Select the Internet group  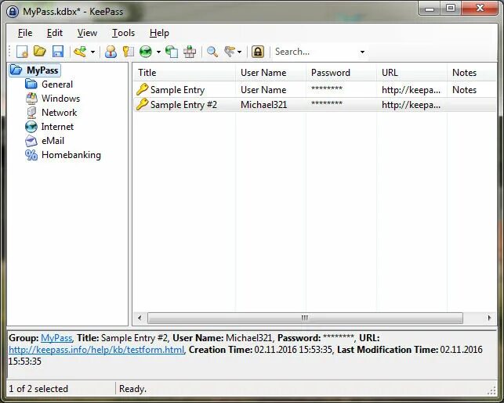(x=57, y=127)
